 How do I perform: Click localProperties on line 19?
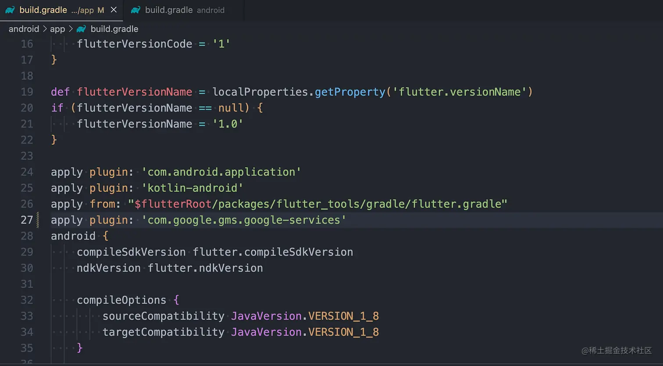pos(260,91)
